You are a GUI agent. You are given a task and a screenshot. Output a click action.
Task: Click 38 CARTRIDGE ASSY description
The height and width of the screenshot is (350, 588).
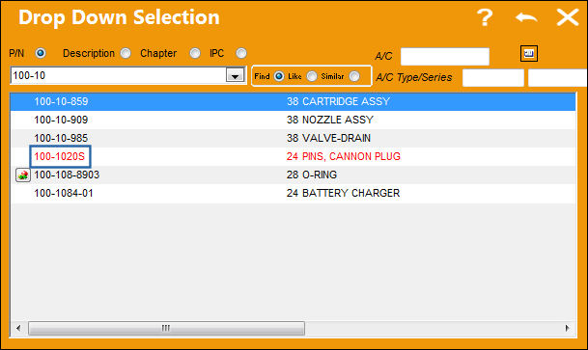(339, 101)
